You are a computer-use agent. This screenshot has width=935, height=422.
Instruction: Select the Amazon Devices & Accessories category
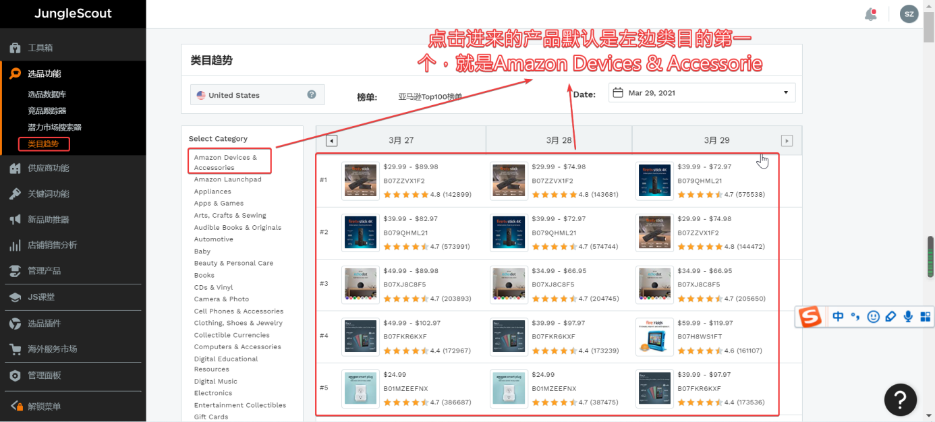[225, 162]
